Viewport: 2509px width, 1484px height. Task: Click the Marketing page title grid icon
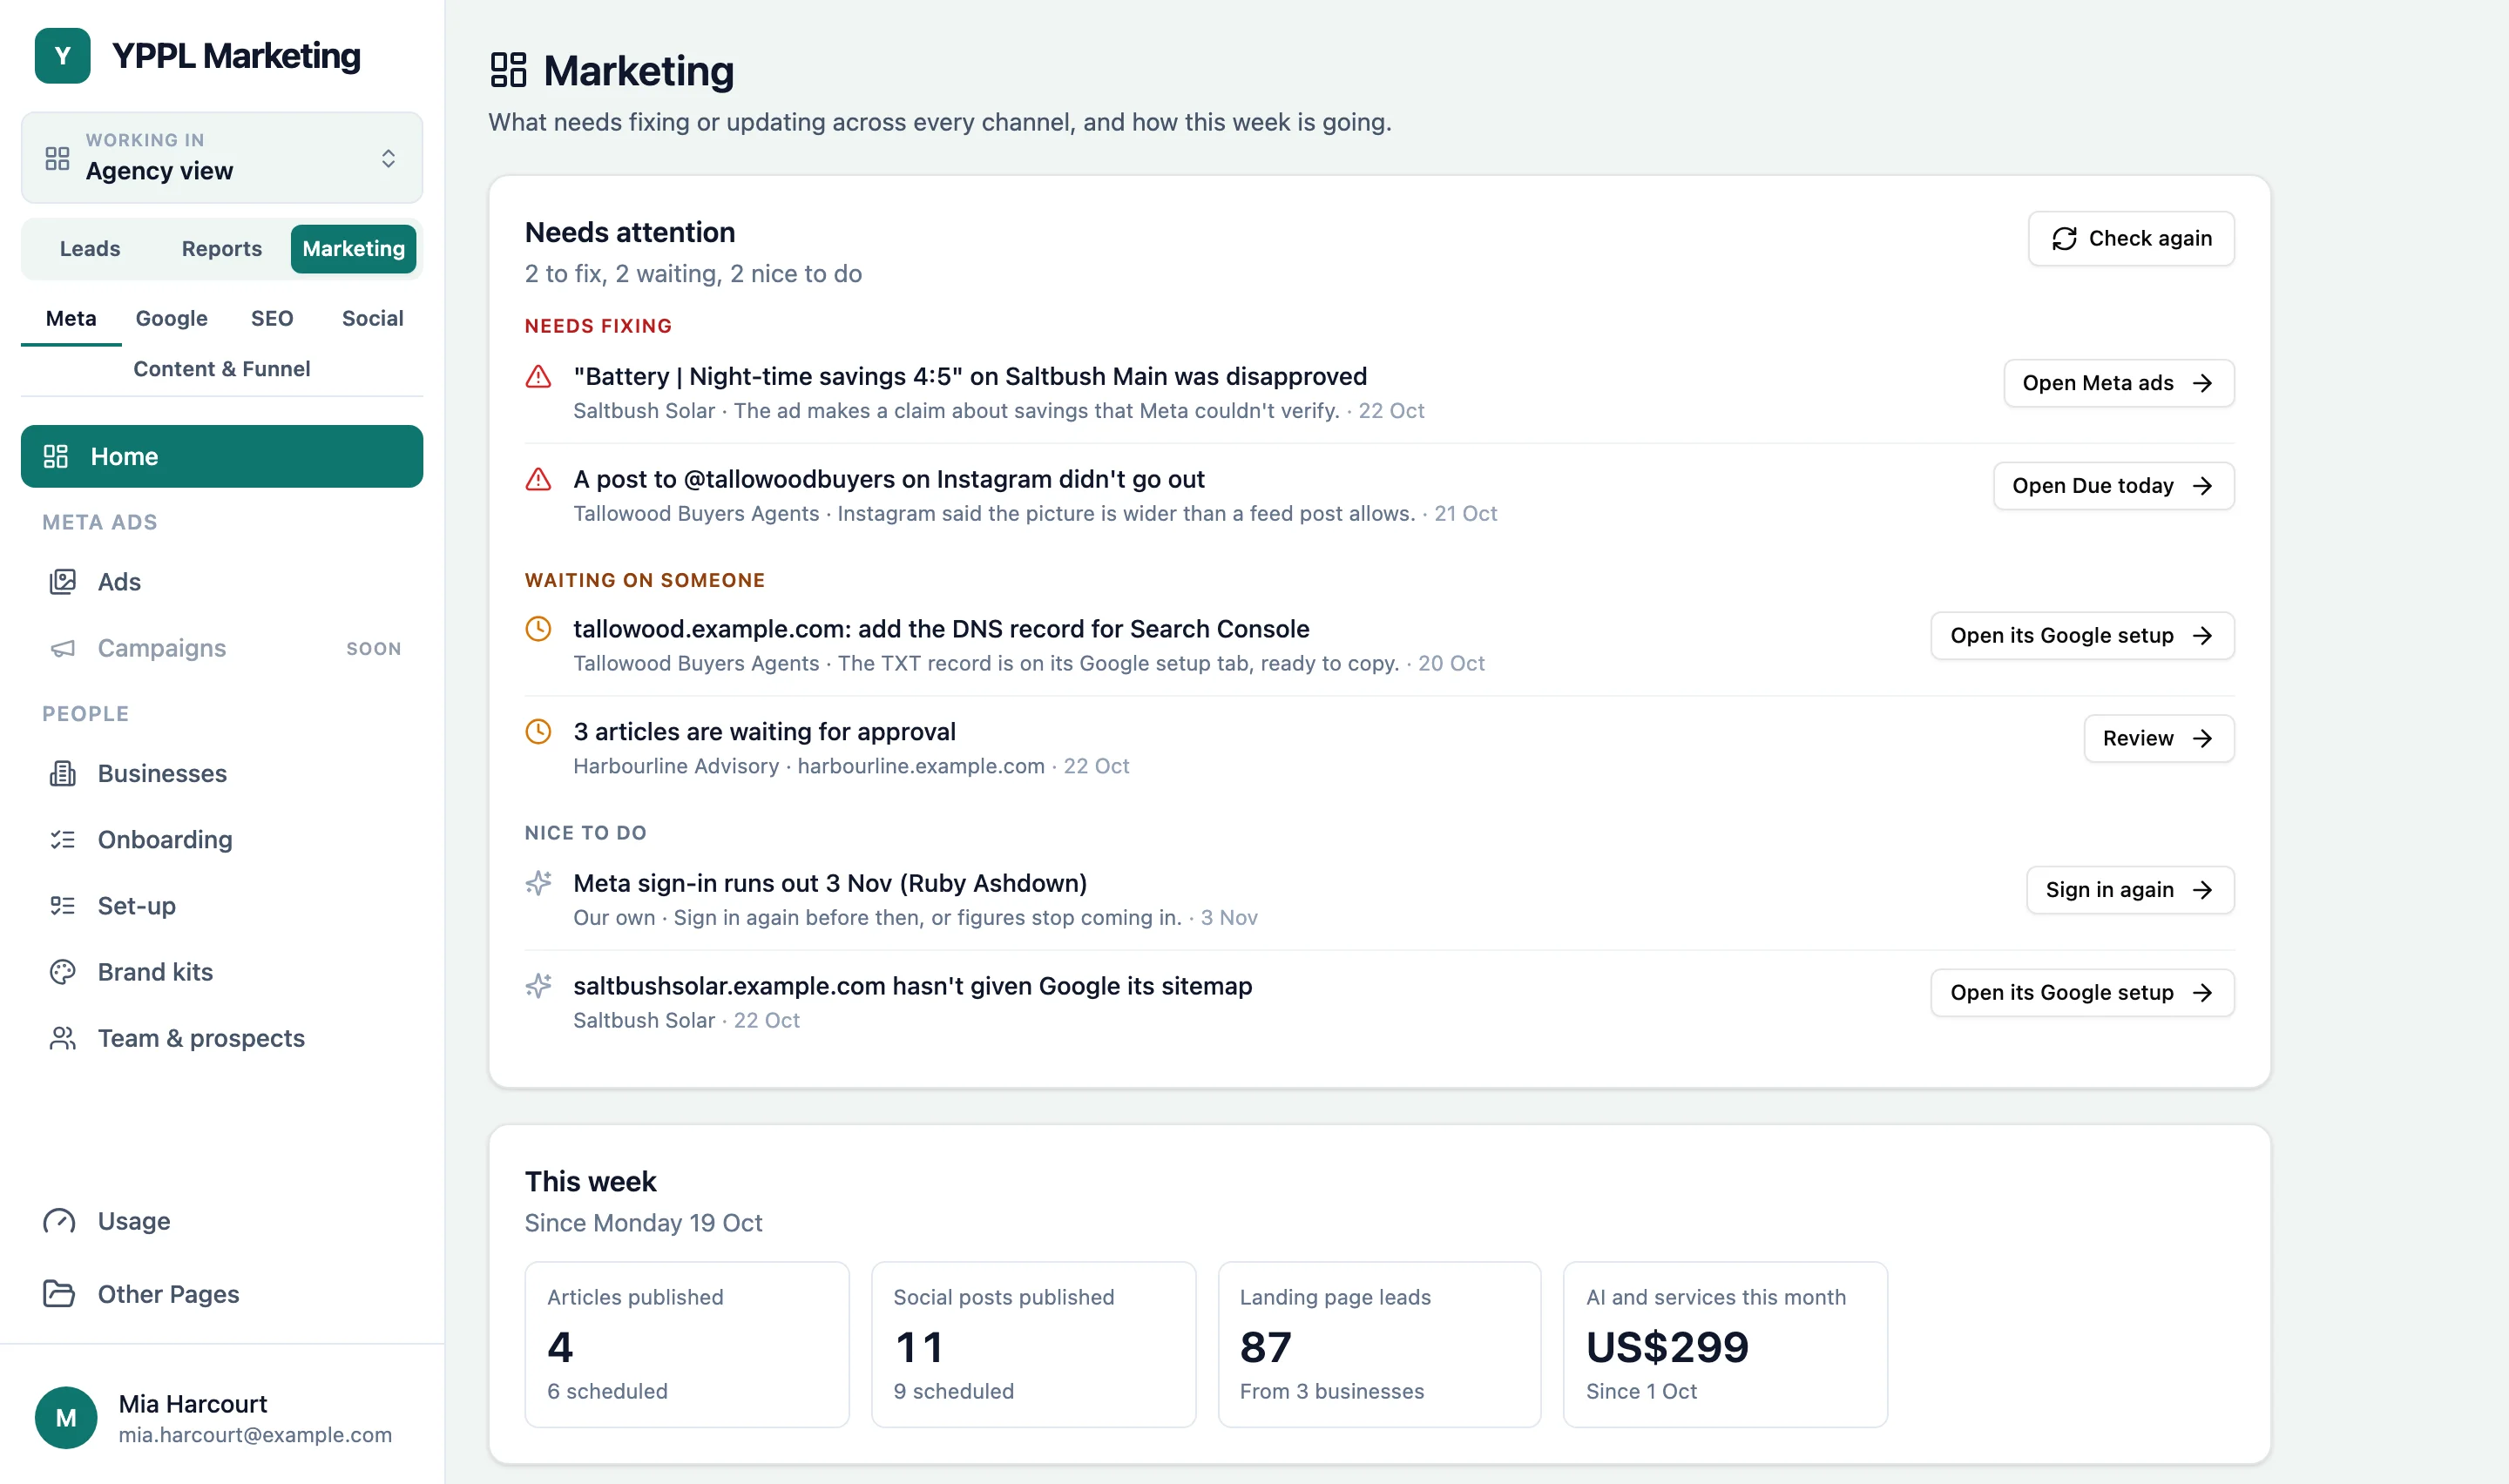pyautogui.click(x=508, y=70)
